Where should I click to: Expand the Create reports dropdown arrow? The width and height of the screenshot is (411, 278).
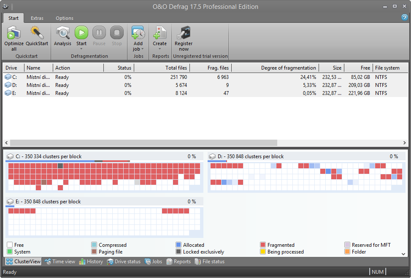click(160, 49)
